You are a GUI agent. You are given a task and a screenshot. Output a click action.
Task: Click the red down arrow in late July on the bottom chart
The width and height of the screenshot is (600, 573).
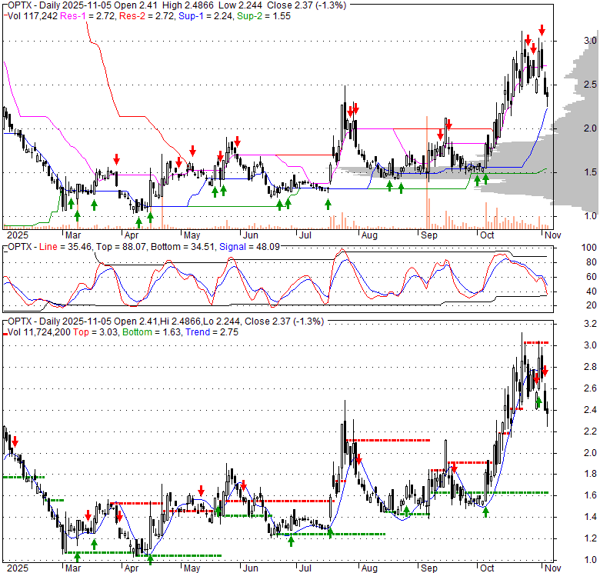[x=357, y=459]
